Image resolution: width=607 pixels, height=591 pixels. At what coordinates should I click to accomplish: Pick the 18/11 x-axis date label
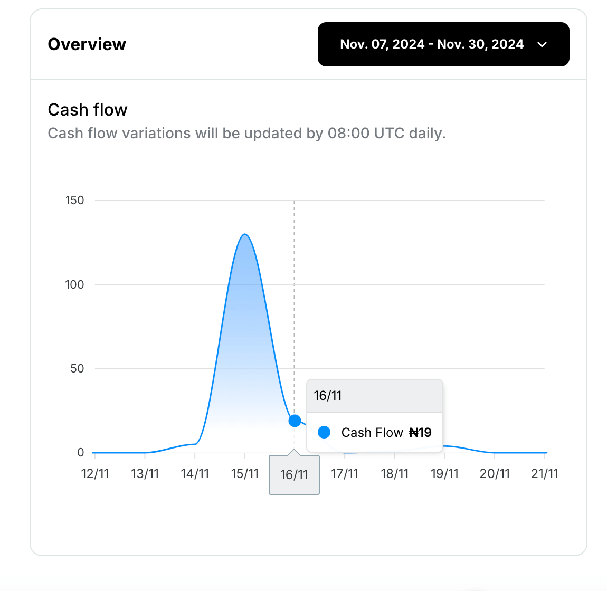point(395,473)
